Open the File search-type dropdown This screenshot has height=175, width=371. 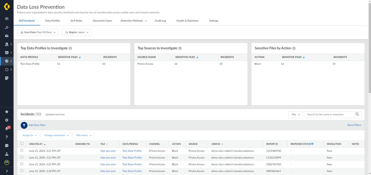point(295,114)
